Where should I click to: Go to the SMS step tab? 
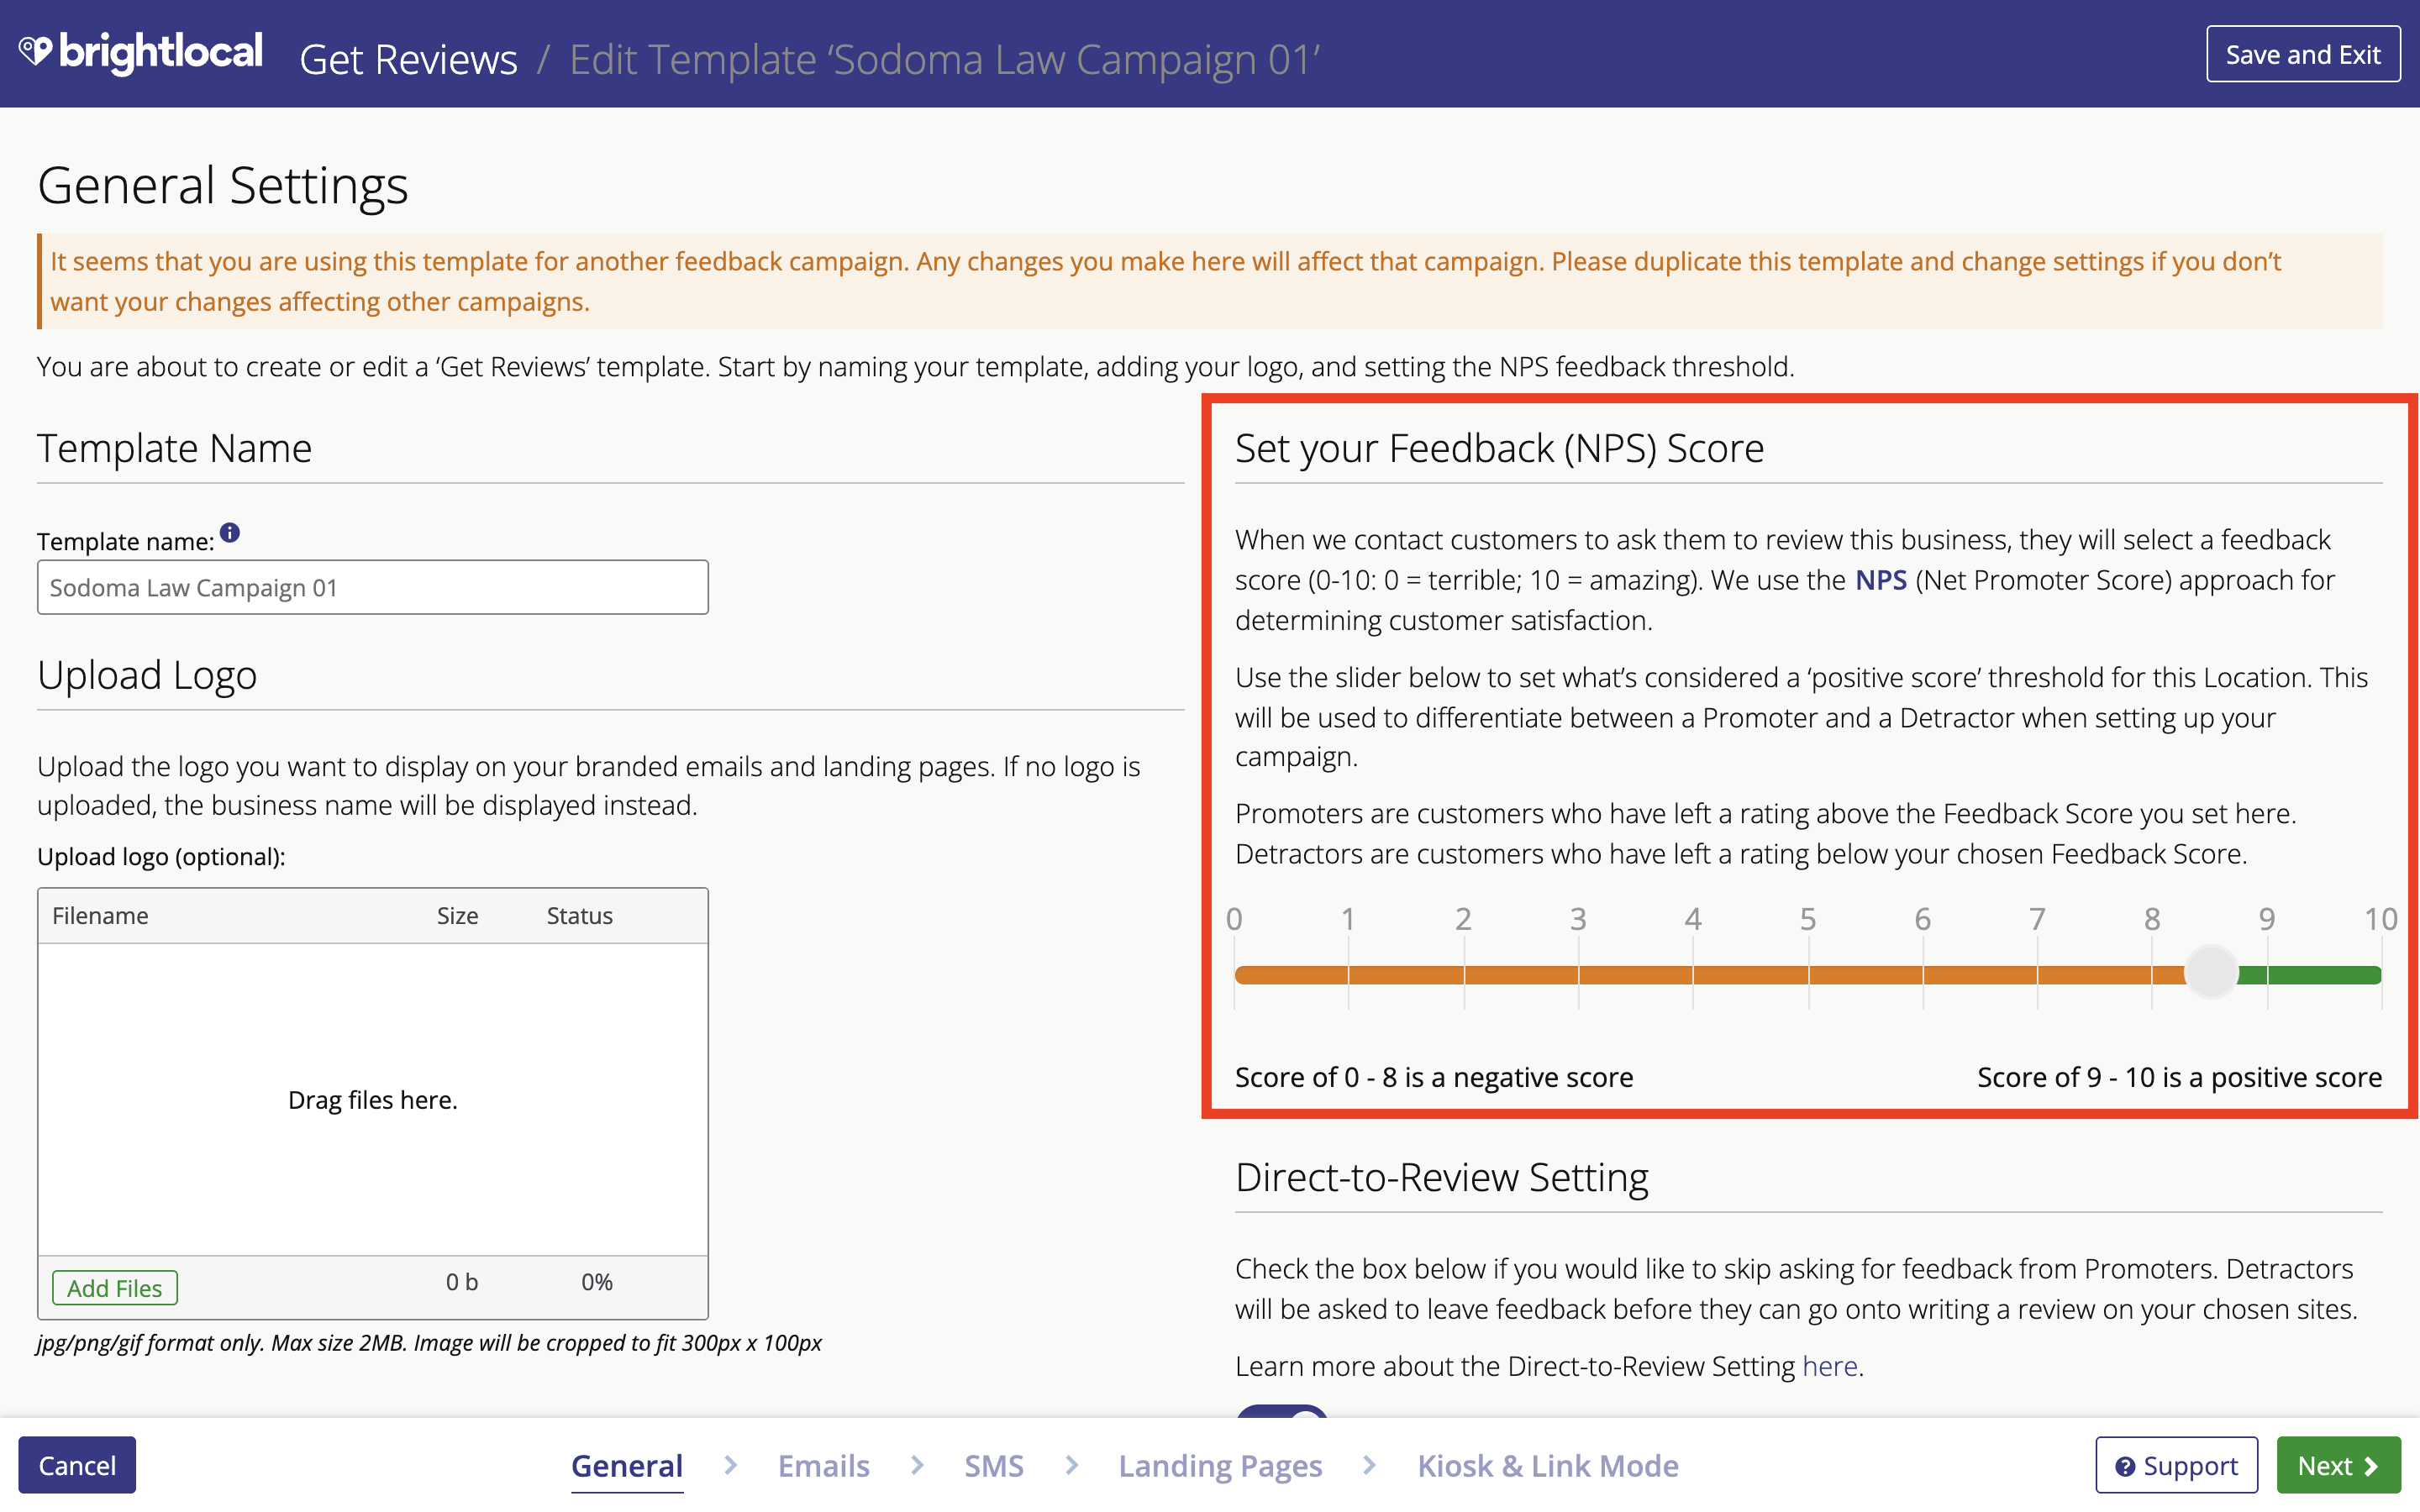[994, 1465]
